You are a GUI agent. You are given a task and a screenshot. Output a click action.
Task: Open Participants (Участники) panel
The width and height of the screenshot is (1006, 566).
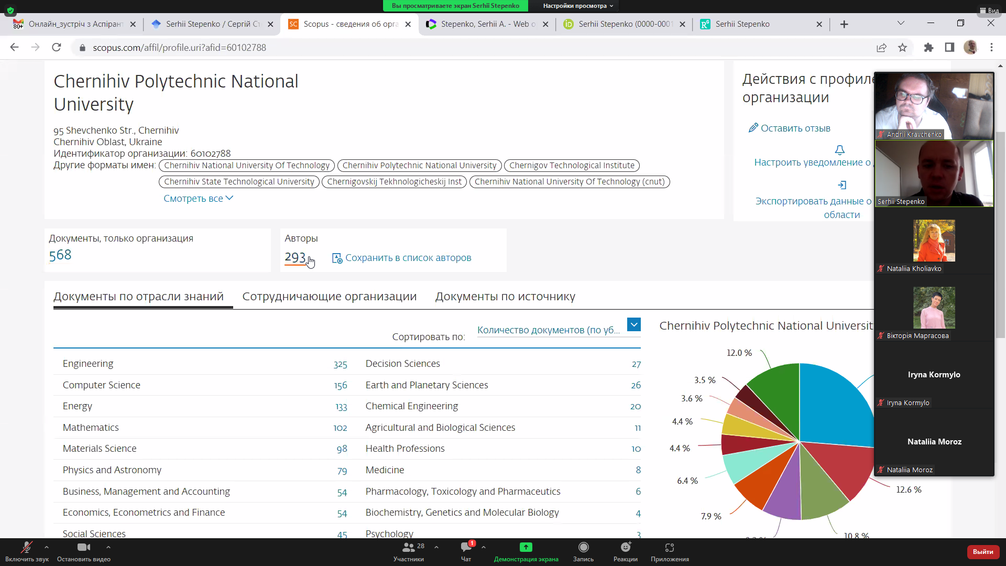click(408, 548)
